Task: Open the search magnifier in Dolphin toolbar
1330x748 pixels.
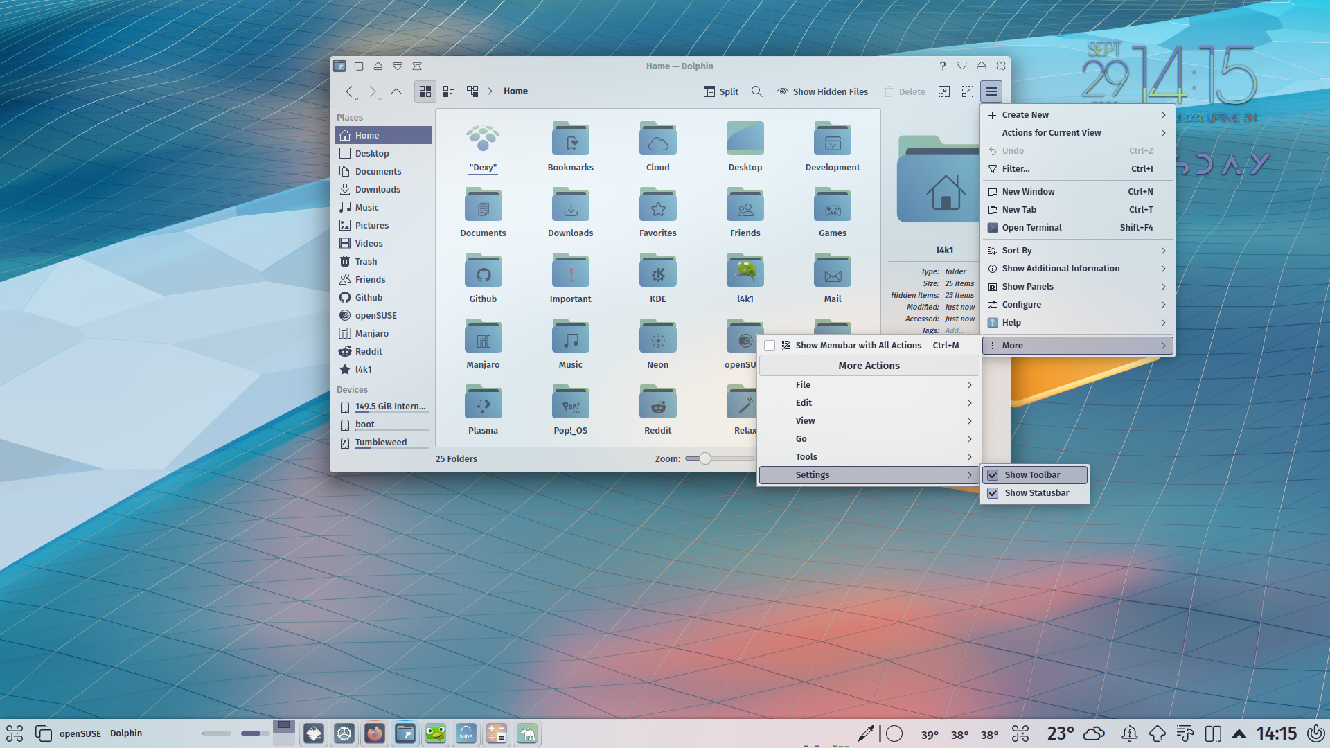Action: point(757,91)
